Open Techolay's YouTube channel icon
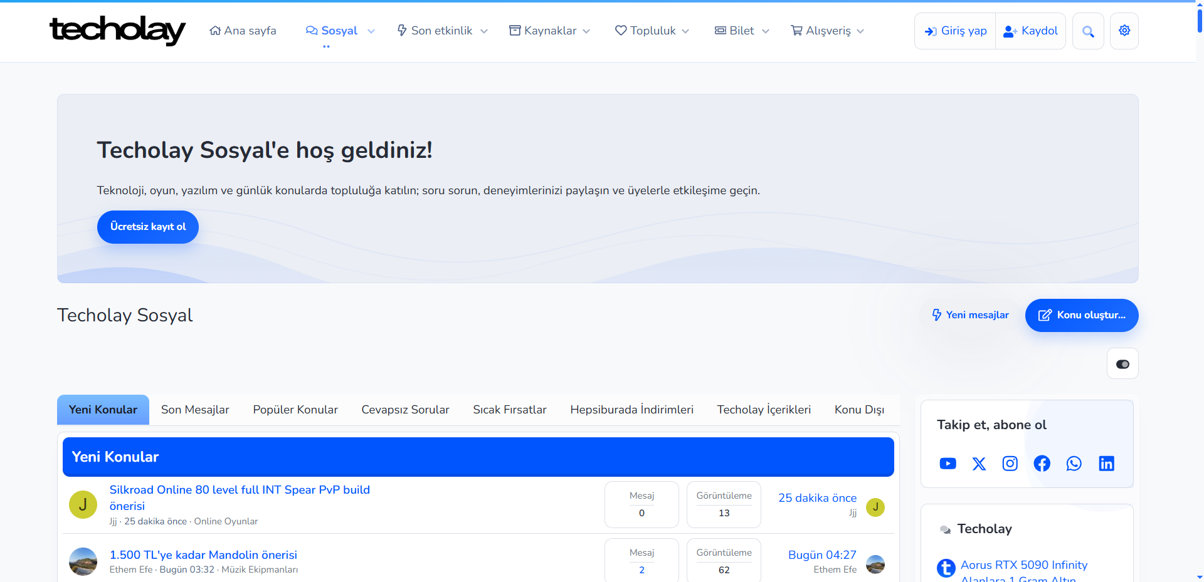Screen dimensions: 1204x582 (x=948, y=464)
